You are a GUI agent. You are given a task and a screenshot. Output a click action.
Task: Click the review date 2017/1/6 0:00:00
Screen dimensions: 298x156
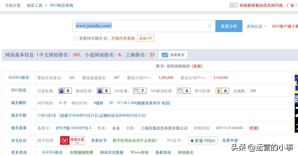[229, 128]
